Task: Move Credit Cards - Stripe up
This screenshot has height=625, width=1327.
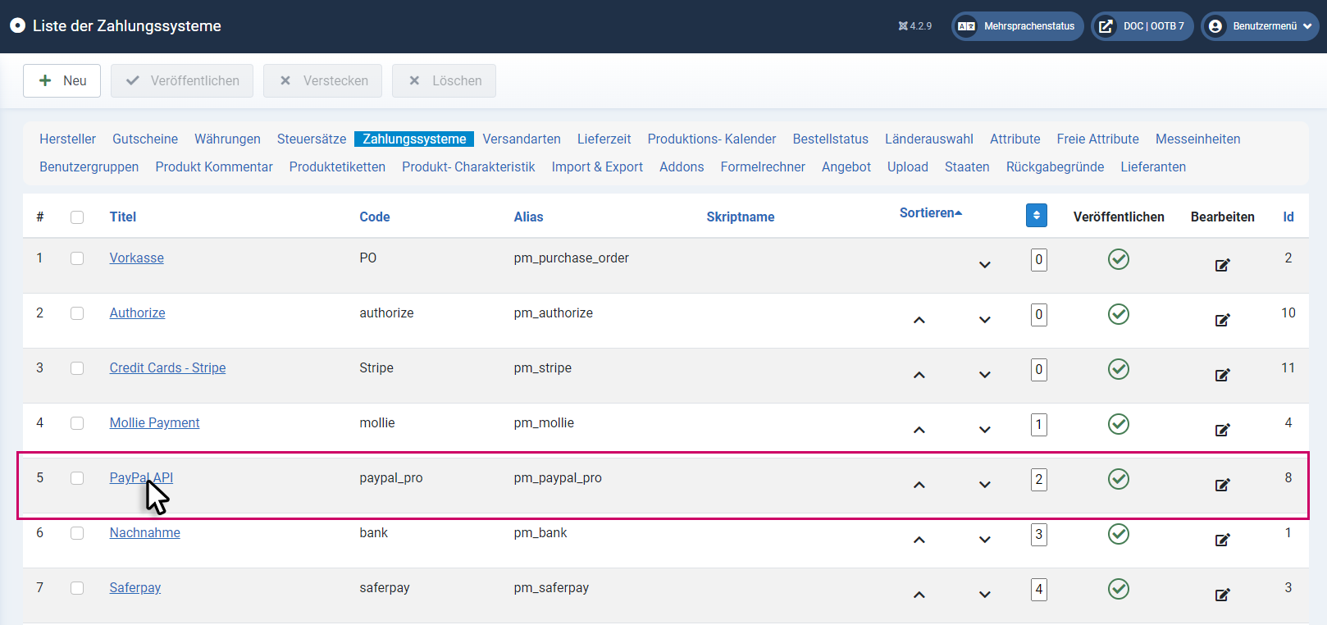Action: point(919,375)
